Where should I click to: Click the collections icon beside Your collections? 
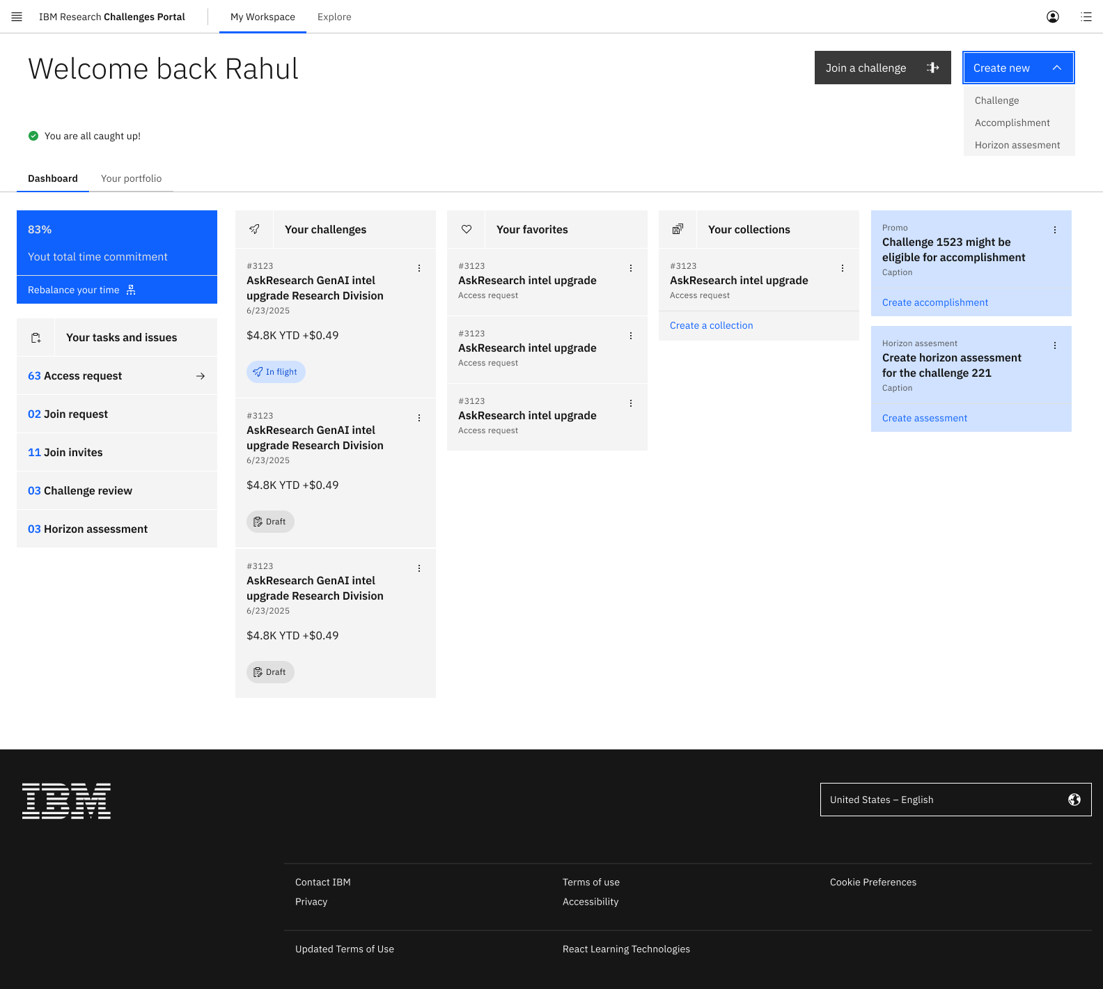click(x=678, y=229)
